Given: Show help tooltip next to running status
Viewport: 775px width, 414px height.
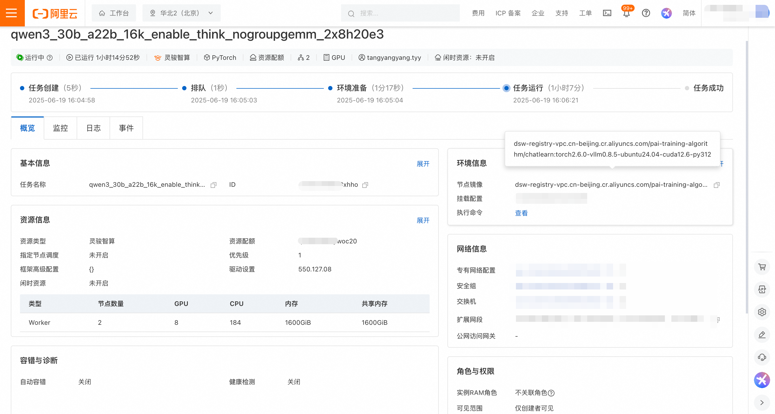Looking at the screenshot, I should click(x=50, y=58).
